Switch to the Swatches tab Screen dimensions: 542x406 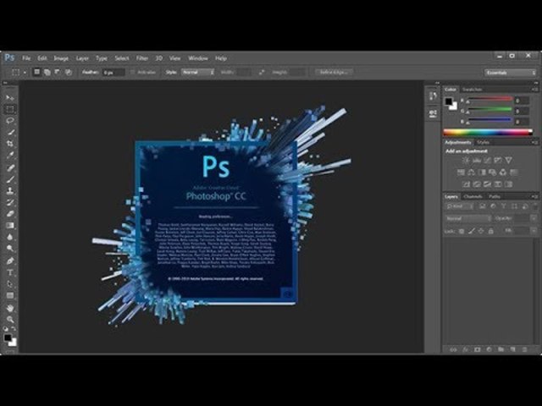(x=473, y=90)
